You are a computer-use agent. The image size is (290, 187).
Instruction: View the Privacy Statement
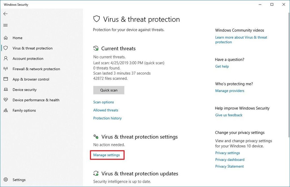[229, 166]
